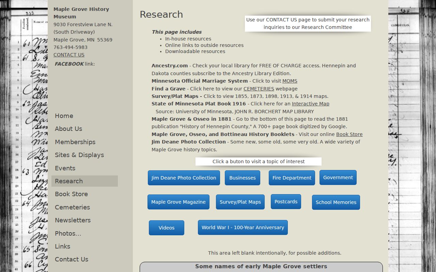Click the Research page heading

161,14
